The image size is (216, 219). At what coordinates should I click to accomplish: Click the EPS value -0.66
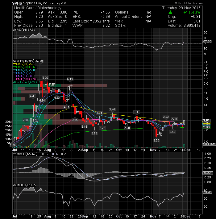point(105,17)
